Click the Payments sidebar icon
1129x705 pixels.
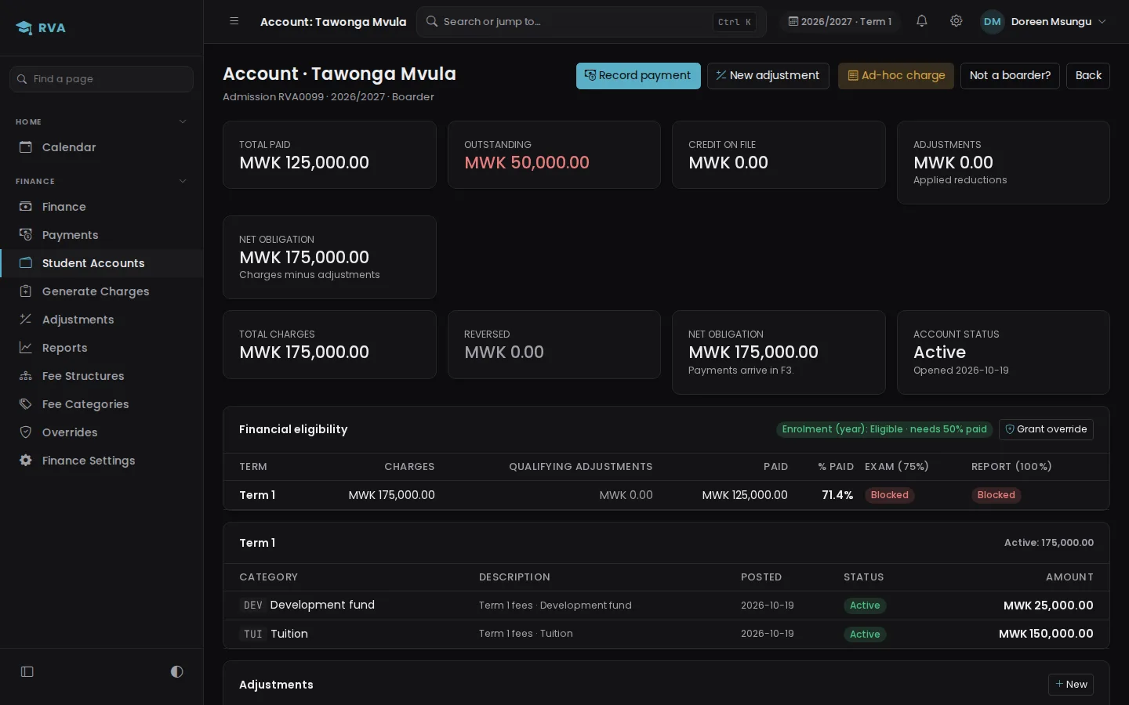pyautogui.click(x=26, y=235)
